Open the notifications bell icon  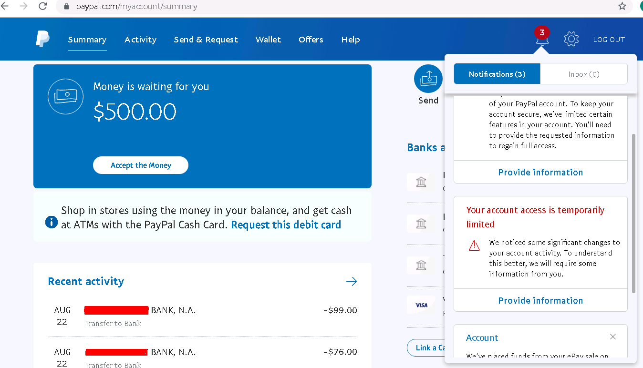(x=542, y=39)
